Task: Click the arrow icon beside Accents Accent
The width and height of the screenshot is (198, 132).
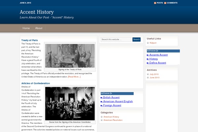Action: pyautogui.click(x=148, y=55)
